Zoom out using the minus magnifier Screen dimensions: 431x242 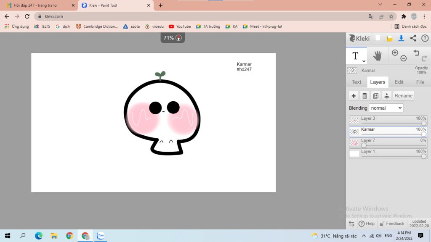(x=404, y=58)
